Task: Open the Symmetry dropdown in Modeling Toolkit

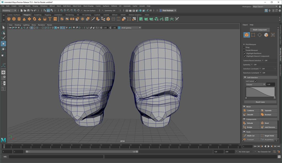Action: [x=251, y=64]
